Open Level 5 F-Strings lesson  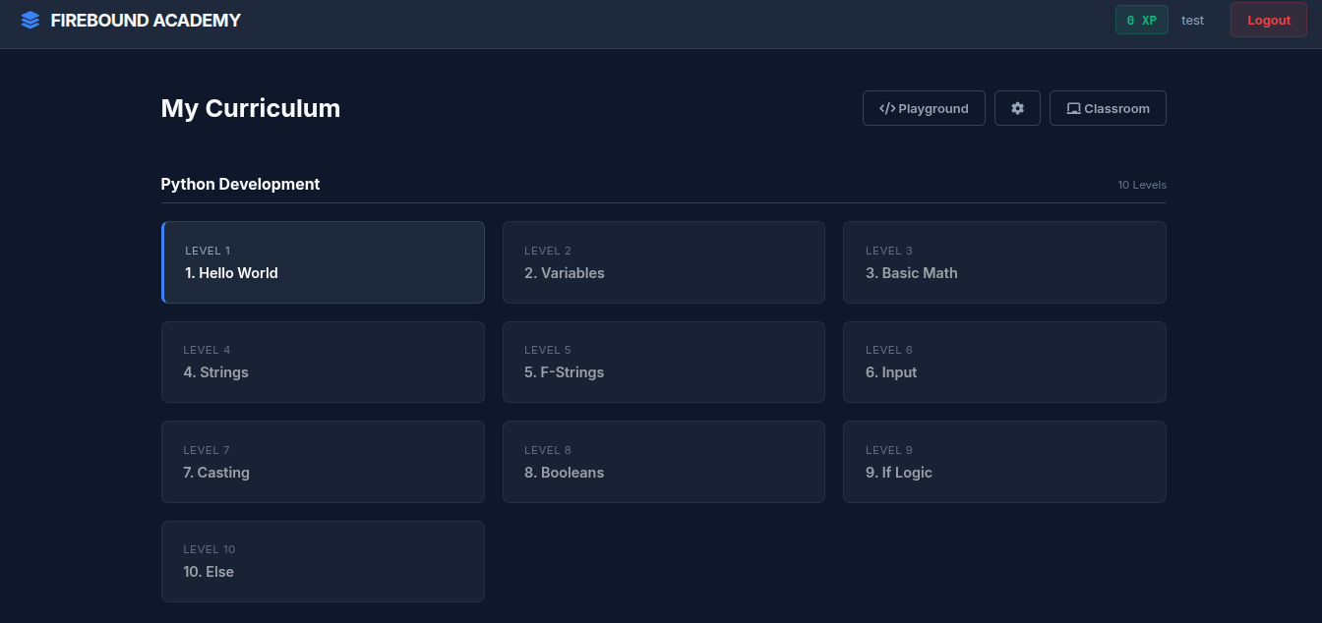(x=663, y=362)
